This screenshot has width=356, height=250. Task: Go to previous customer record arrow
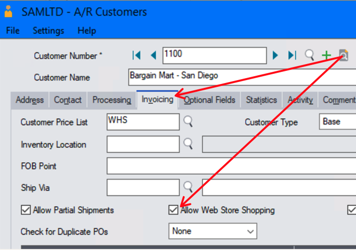pos(153,55)
